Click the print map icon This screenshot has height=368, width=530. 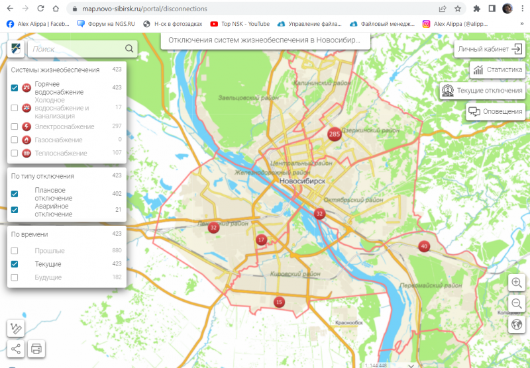tap(36, 349)
